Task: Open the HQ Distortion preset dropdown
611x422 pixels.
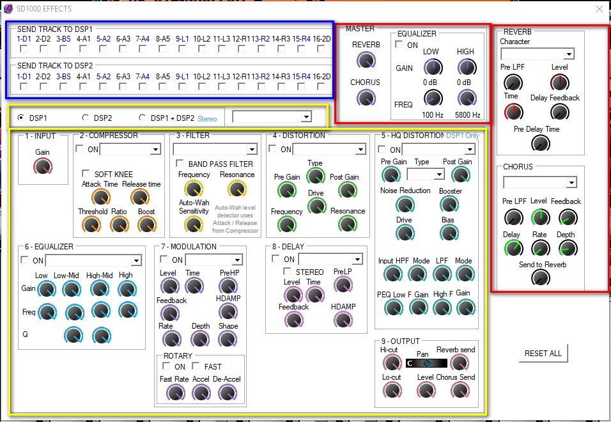Action: point(439,149)
